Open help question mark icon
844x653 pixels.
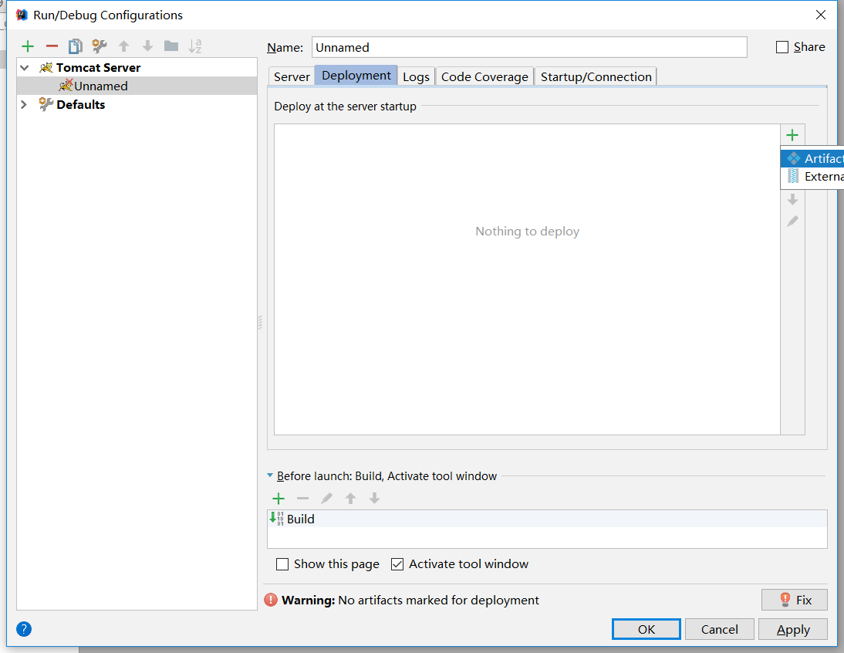coord(24,629)
